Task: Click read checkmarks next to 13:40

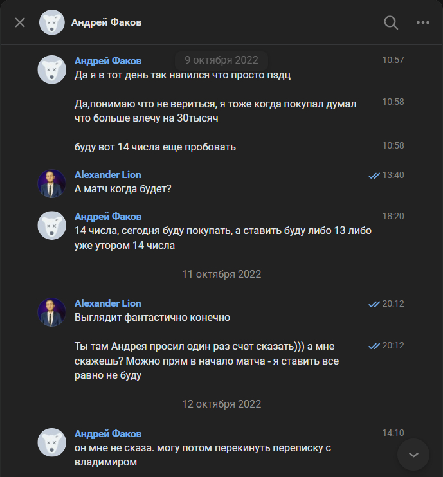Action: point(374,175)
